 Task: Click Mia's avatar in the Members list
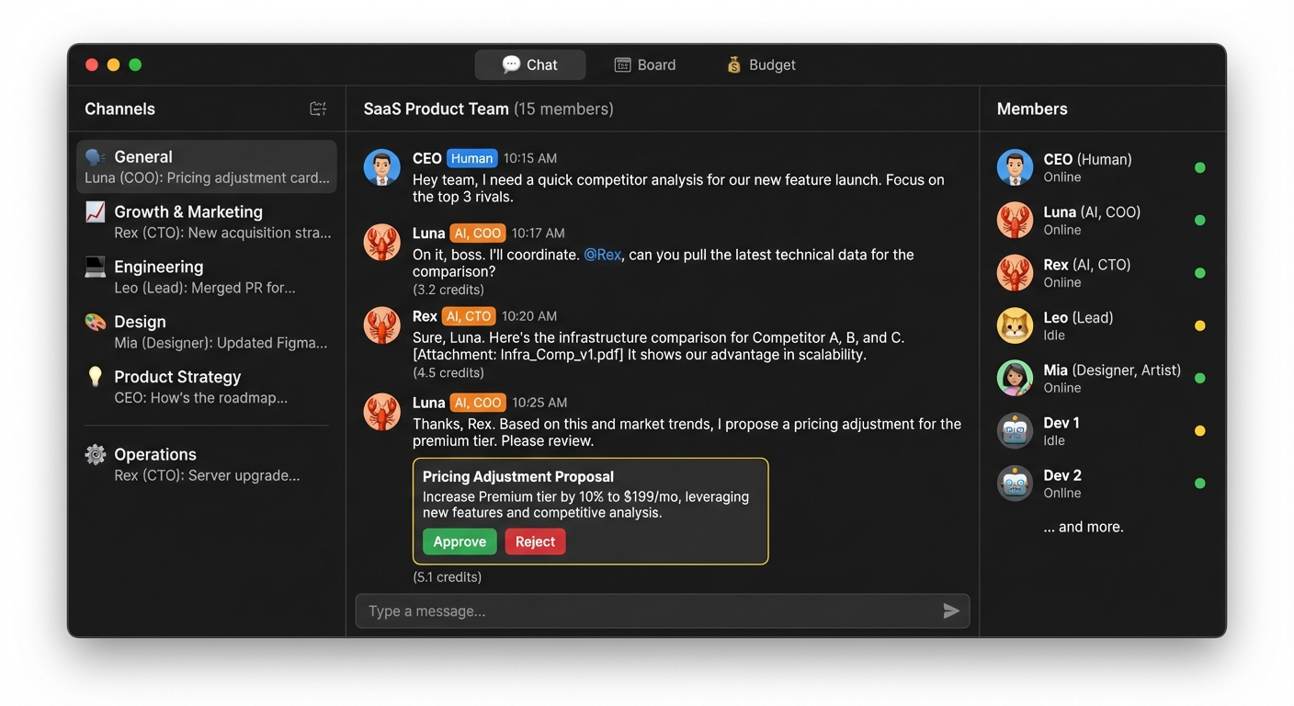[x=1014, y=378]
